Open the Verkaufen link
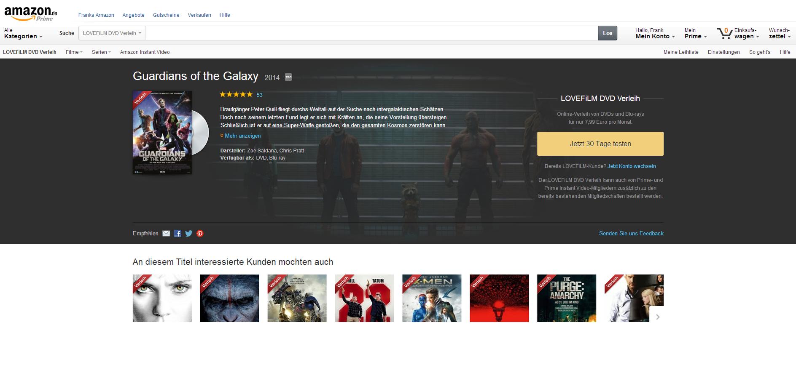 [x=199, y=15]
